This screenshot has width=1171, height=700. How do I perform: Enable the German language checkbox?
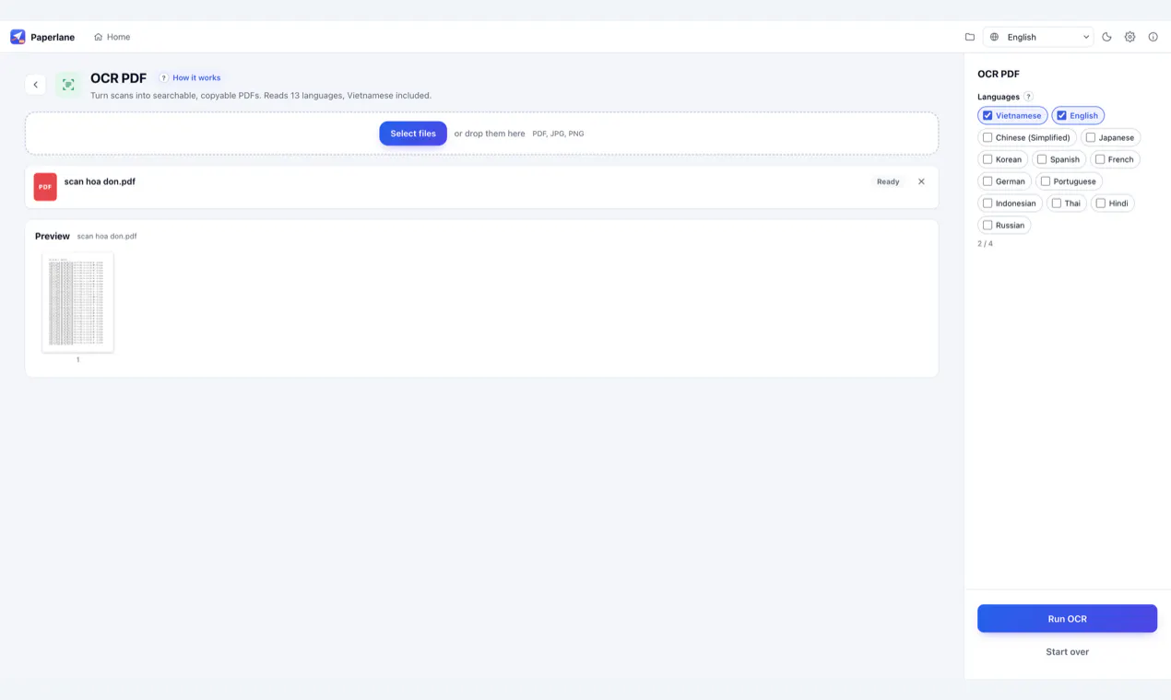tap(988, 181)
